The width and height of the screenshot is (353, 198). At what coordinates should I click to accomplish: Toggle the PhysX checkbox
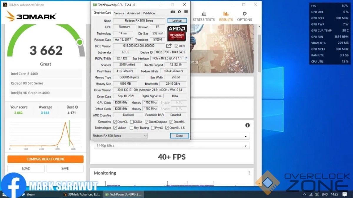(152, 128)
